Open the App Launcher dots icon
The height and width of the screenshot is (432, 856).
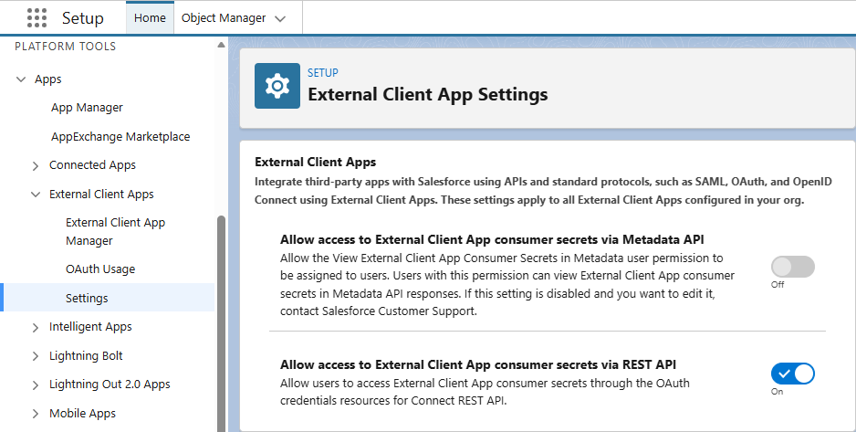(37, 18)
